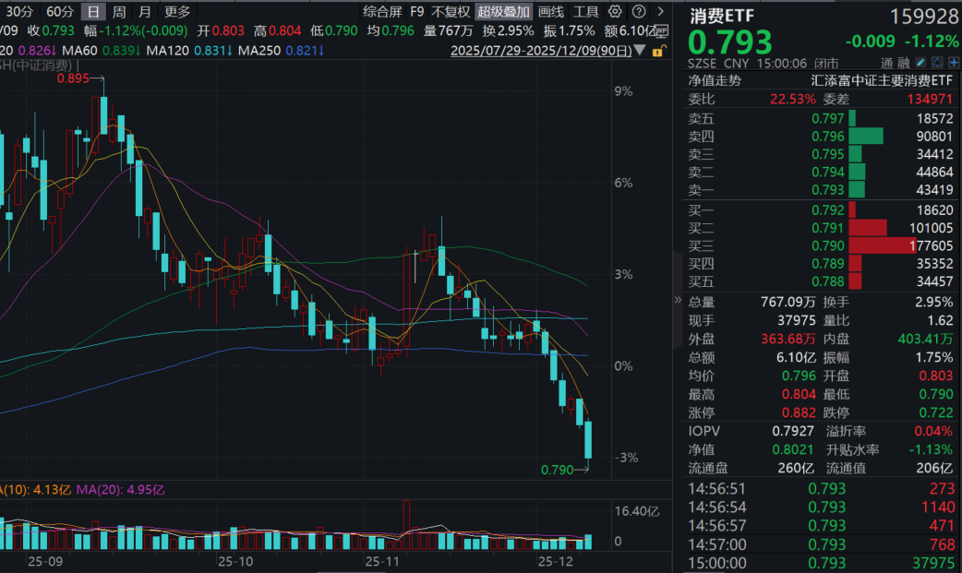
Task: Click the MA250 0.821 indicator label
Action: [281, 51]
